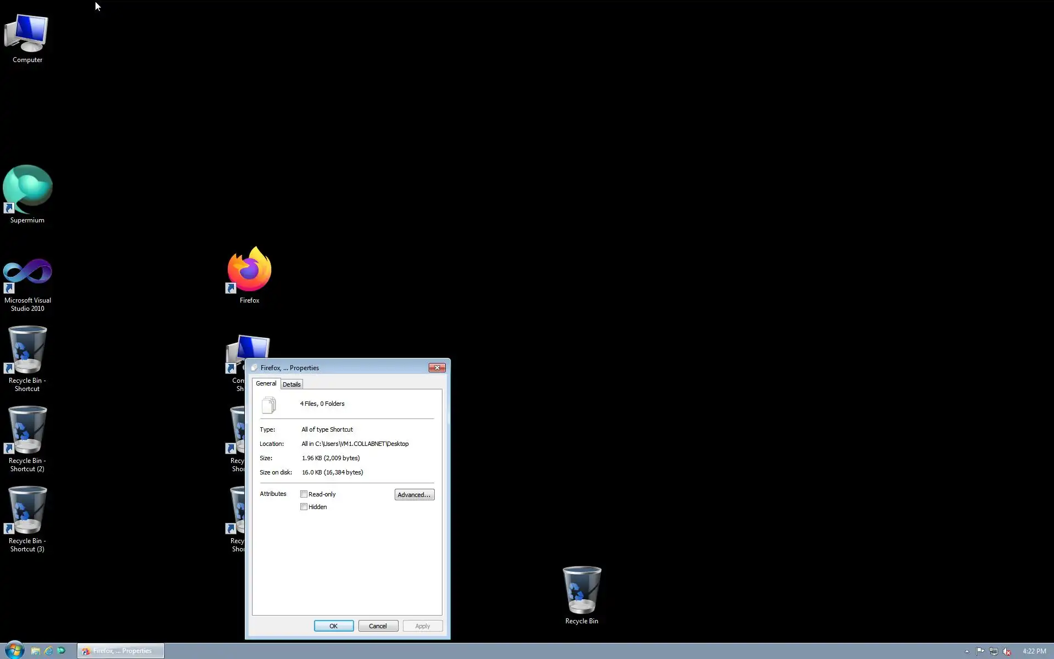Screen dimensions: 1054x659
Task: Switch to the Details tab
Action: (x=291, y=384)
